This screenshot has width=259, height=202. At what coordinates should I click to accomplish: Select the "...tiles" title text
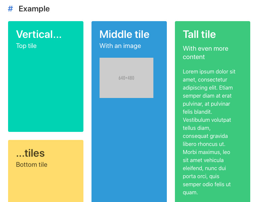(x=30, y=153)
